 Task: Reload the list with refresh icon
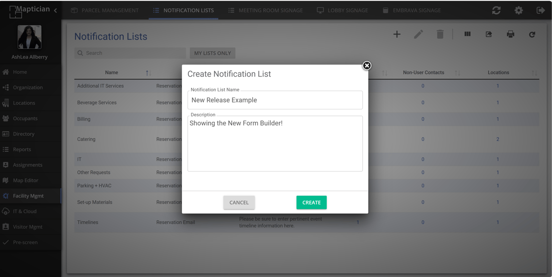tap(532, 35)
